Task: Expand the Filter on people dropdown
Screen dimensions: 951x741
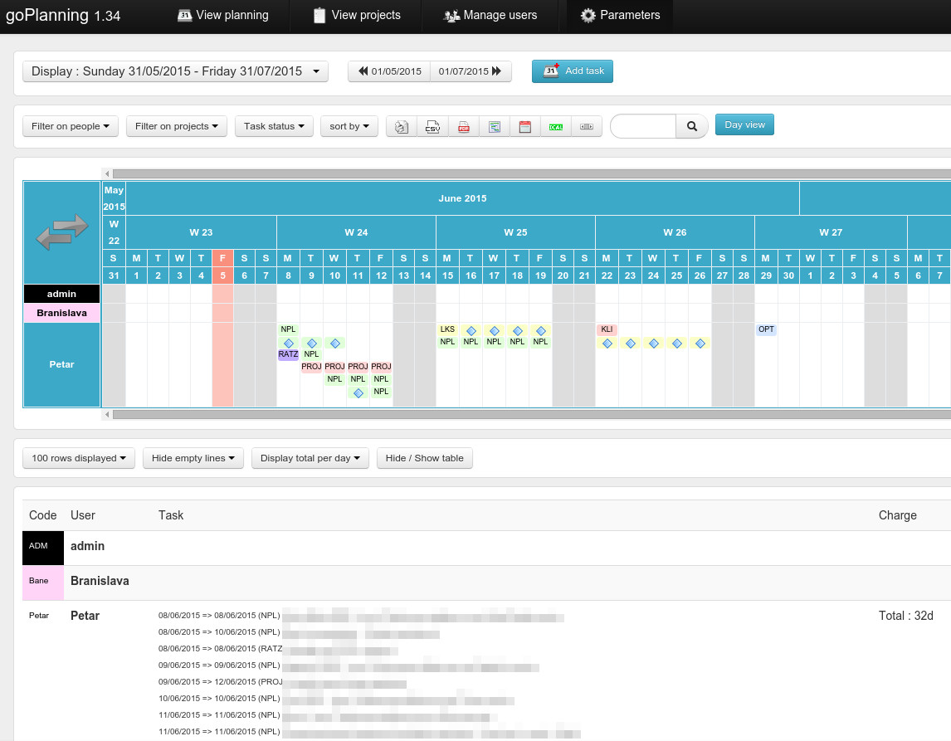Action: click(x=71, y=126)
